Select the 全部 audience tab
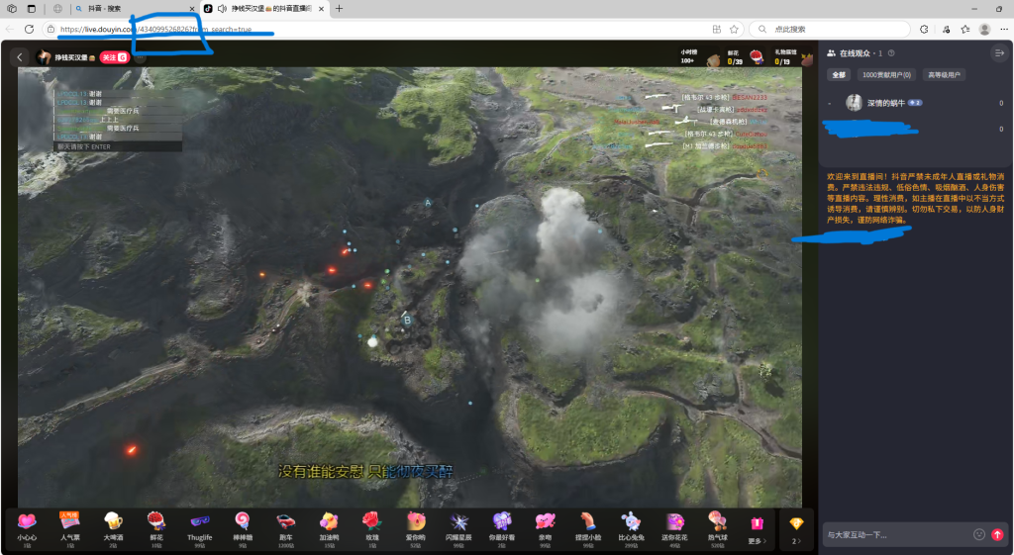 [839, 75]
